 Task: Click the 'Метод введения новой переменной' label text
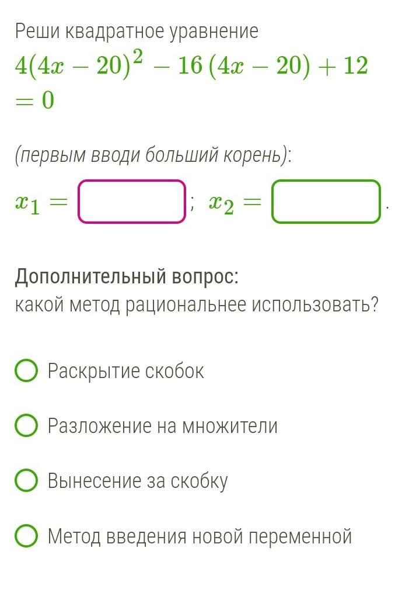200,536
